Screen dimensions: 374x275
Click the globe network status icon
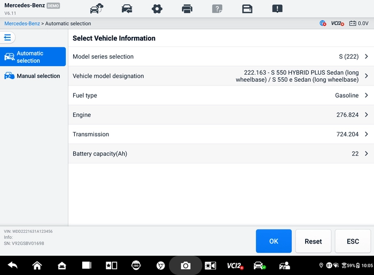click(x=323, y=23)
